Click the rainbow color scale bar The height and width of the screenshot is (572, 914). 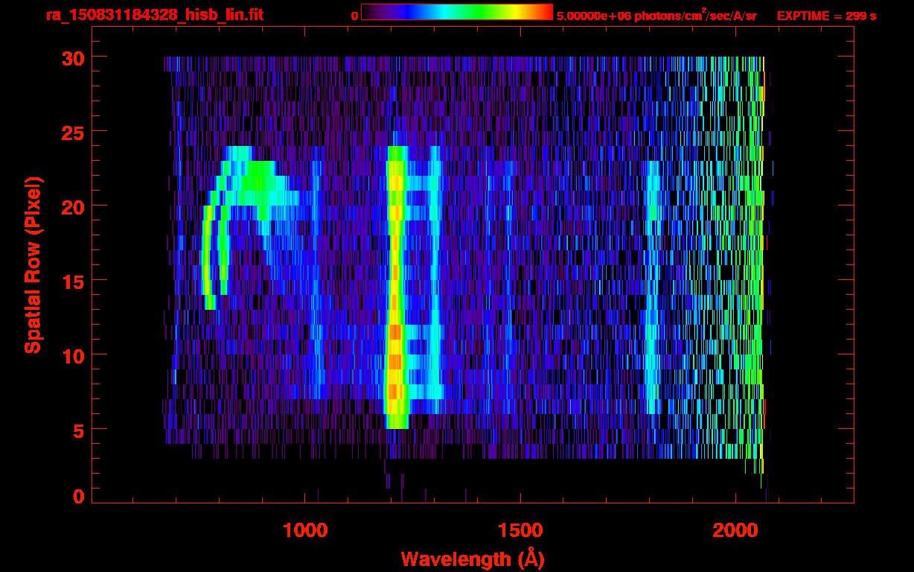457,12
